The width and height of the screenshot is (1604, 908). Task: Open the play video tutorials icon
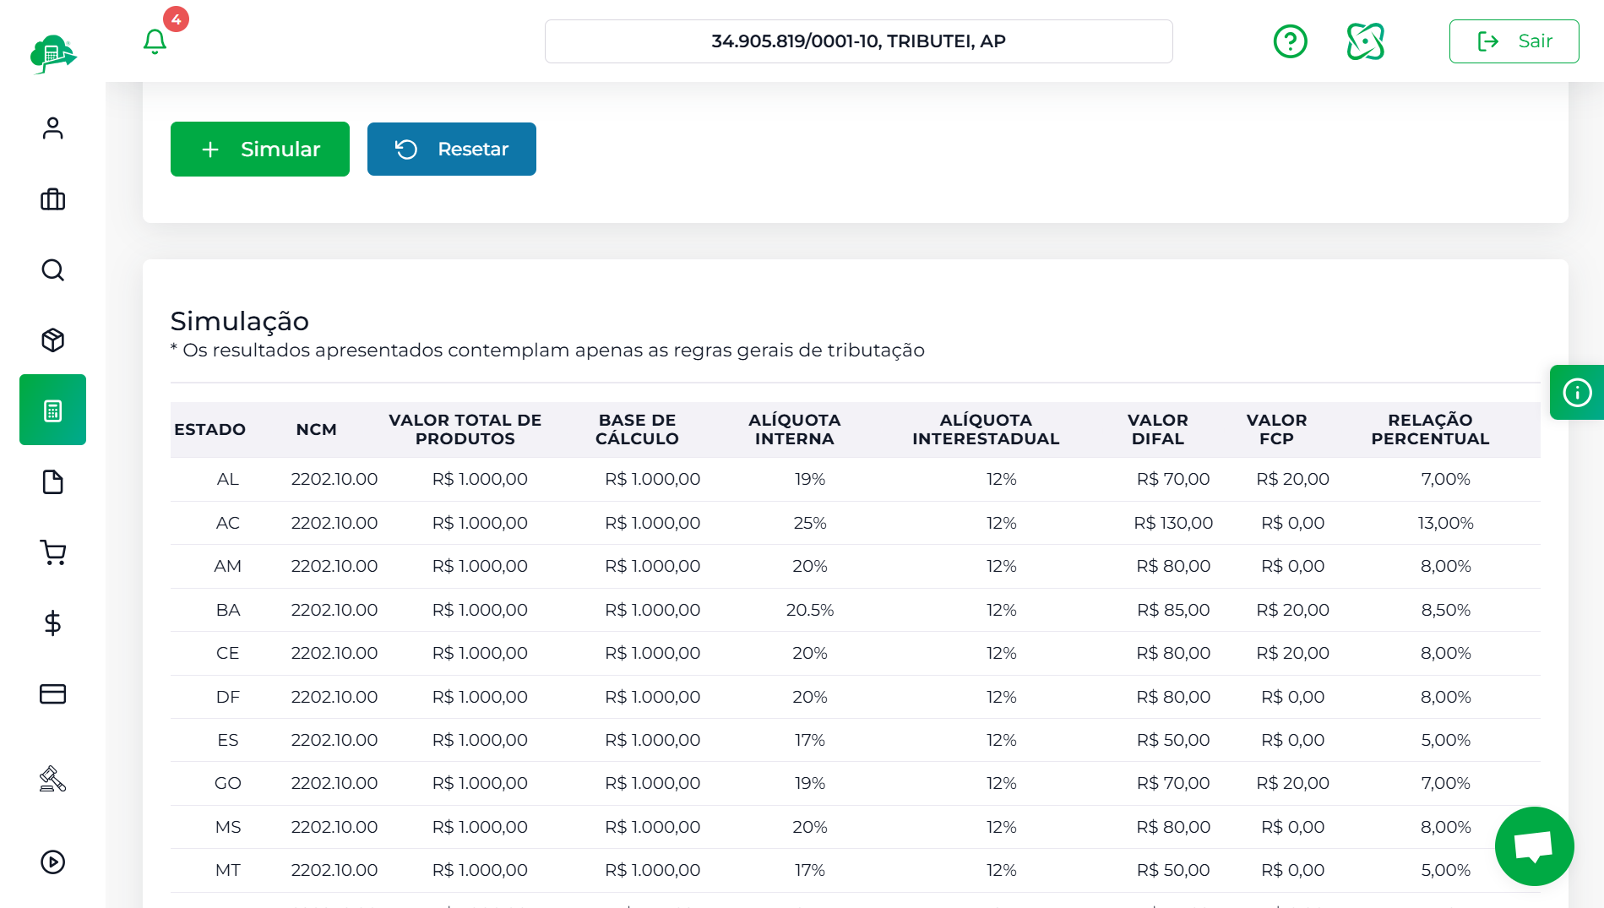(x=53, y=862)
